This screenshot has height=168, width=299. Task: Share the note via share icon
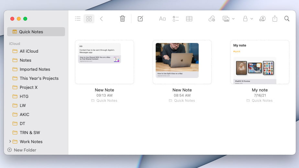(275, 19)
